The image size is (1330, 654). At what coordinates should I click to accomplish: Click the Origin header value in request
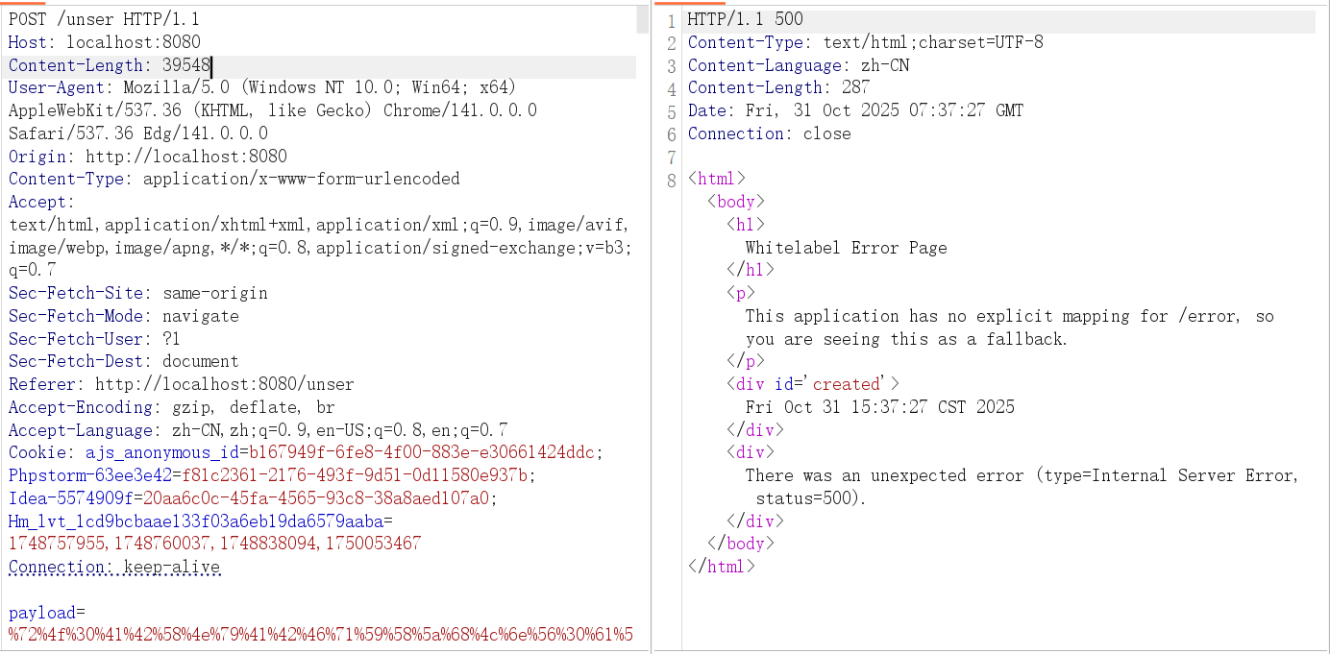tap(185, 157)
